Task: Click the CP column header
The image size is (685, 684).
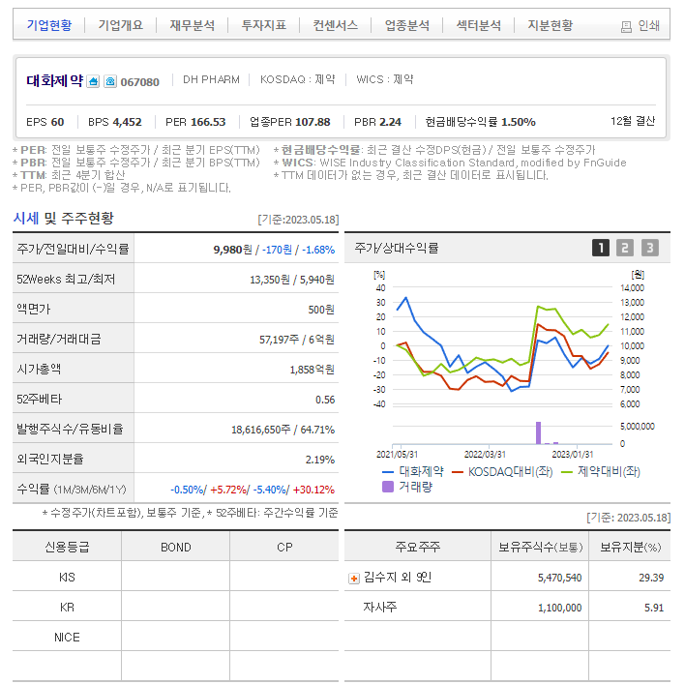Action: point(284,548)
